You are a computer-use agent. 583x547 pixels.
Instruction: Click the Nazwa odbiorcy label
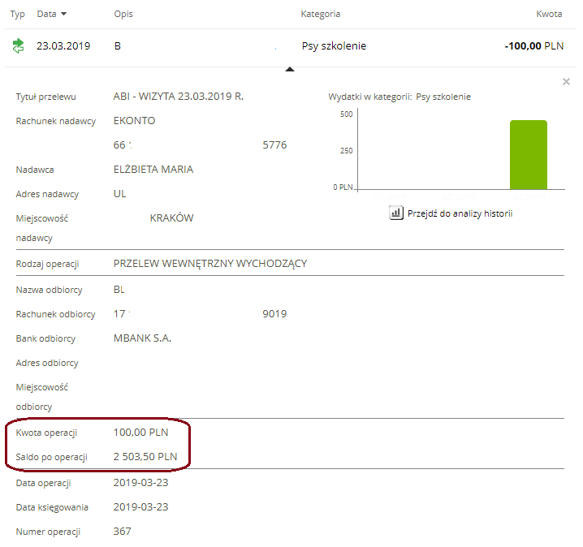(49, 290)
